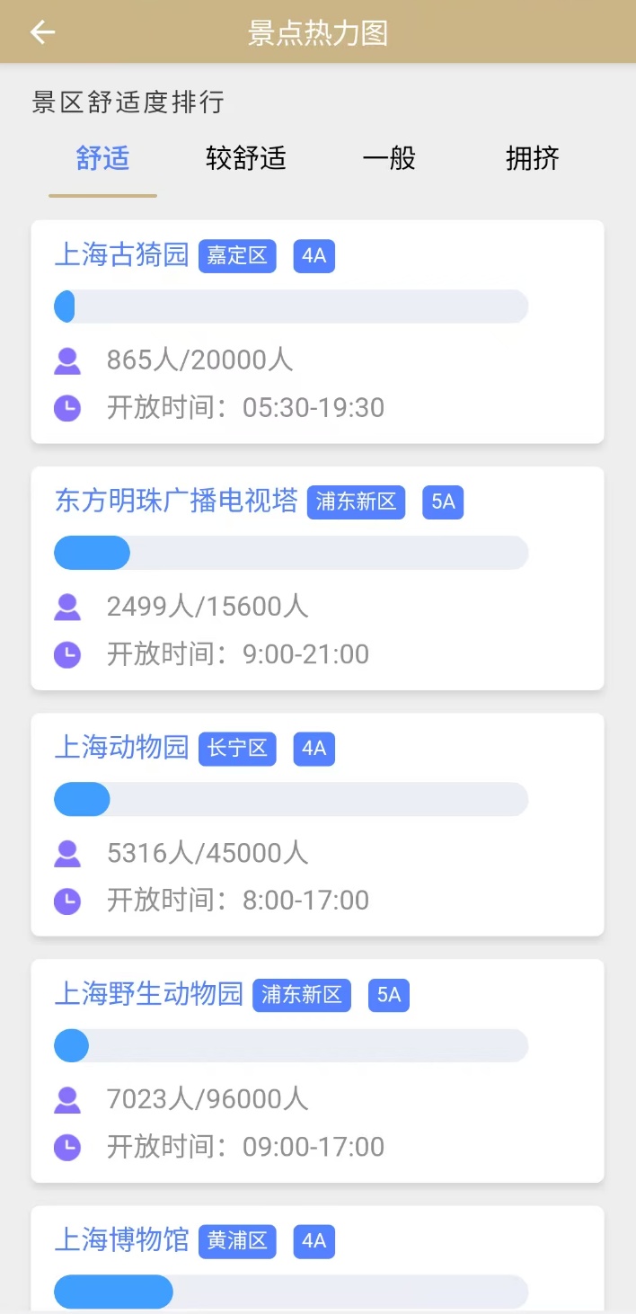Open 东方明珠广播电视塔 attraction title

(176, 502)
